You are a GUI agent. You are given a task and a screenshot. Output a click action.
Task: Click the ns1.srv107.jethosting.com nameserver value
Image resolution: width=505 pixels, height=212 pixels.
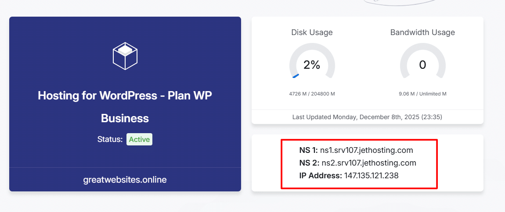(366, 150)
